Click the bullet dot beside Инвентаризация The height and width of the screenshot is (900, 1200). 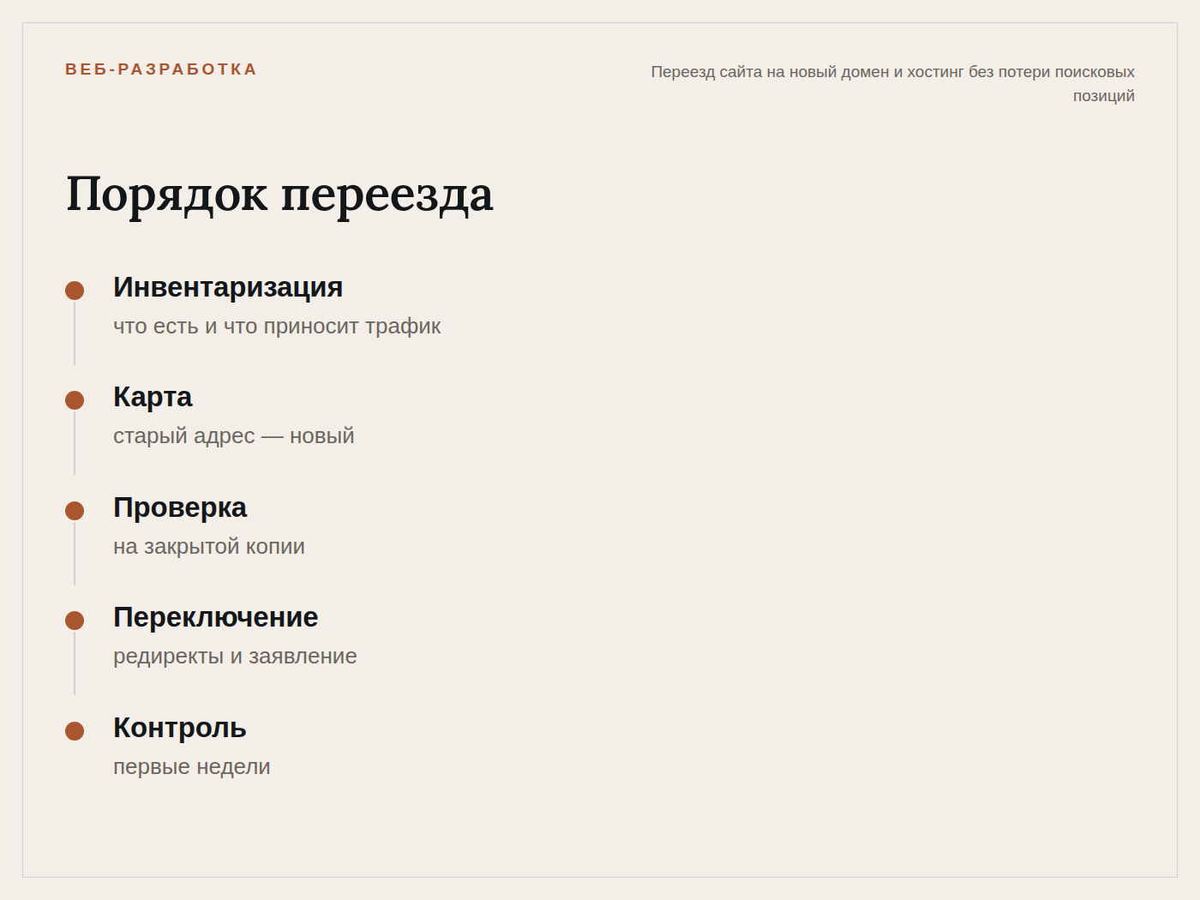pyautogui.click(x=75, y=291)
